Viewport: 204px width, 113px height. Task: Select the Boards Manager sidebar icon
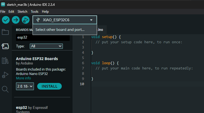(x=5, y=46)
